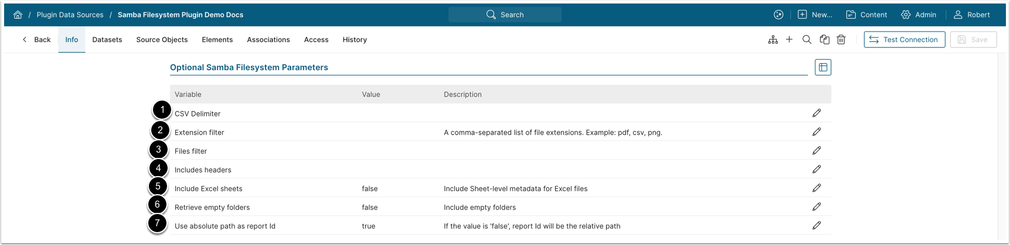Go to the History tab
This screenshot has width=1010, height=245.
point(355,40)
